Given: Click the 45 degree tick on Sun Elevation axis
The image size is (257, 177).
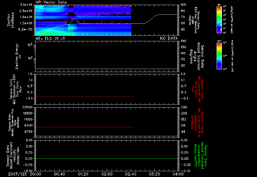Looking at the screenshot, I should click(x=183, y=29).
